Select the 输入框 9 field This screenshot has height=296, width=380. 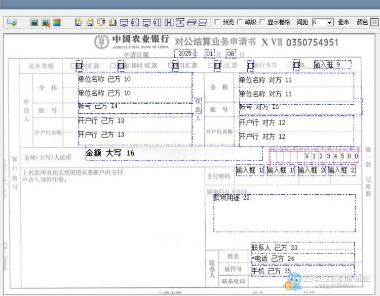coord(332,65)
